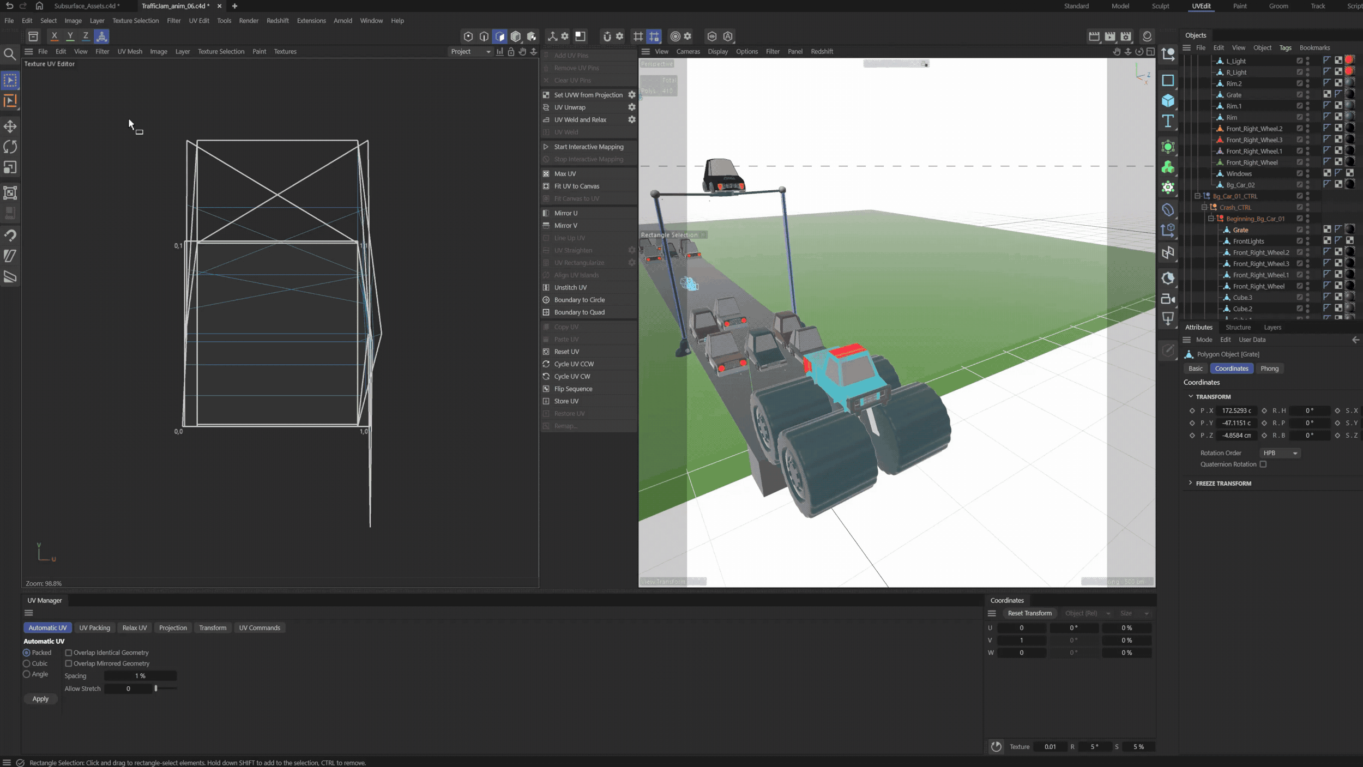This screenshot has width=1363, height=767.
Task: Open the Texture Selection menu
Action: (135, 21)
